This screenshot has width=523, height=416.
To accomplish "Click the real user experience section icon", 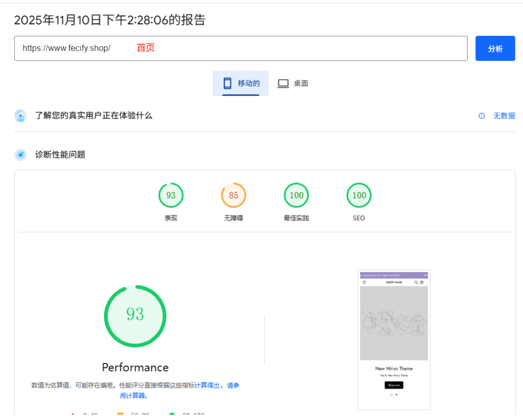I will point(20,116).
